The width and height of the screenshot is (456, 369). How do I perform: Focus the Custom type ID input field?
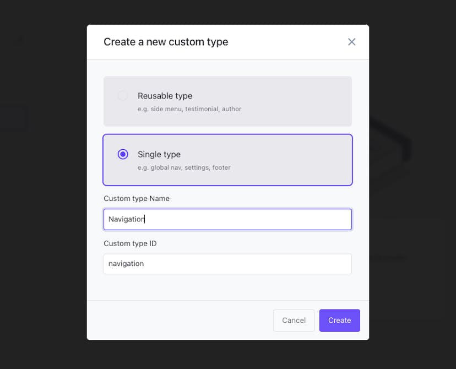coord(227,264)
